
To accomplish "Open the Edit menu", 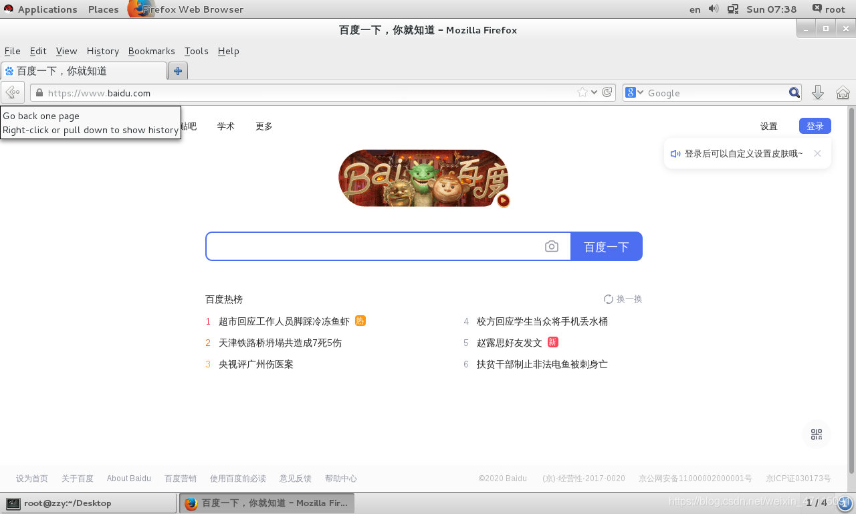I will click(x=38, y=51).
